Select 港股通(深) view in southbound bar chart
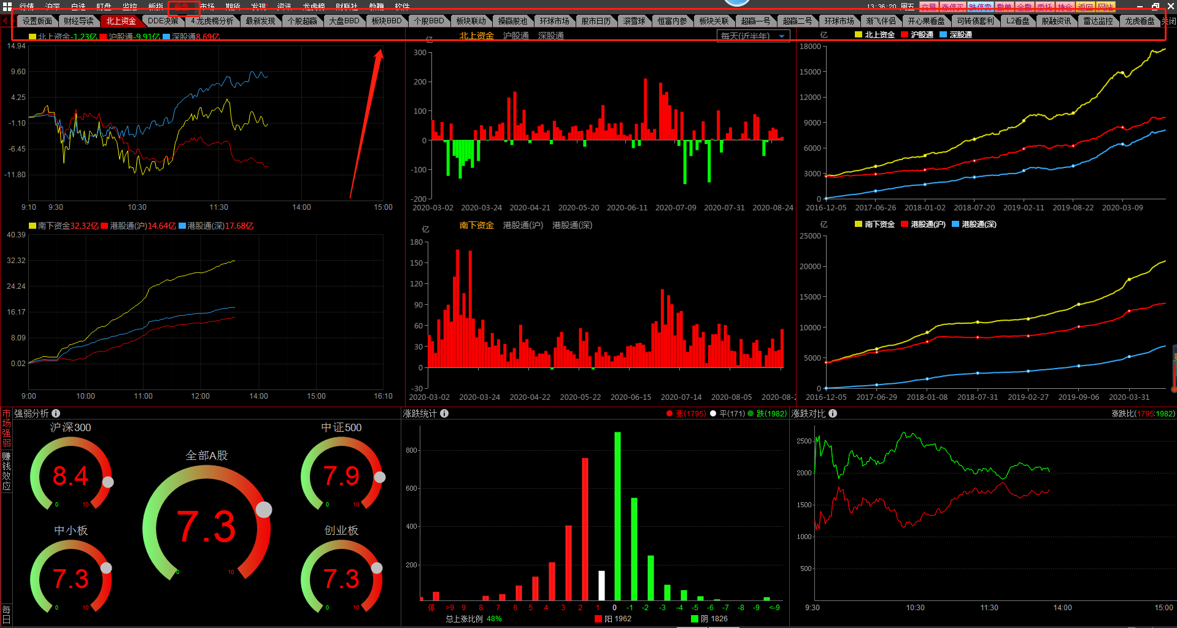The width and height of the screenshot is (1177, 628). [572, 225]
